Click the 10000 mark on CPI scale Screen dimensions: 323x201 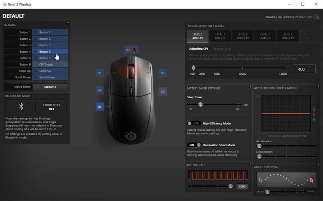pos(242,74)
